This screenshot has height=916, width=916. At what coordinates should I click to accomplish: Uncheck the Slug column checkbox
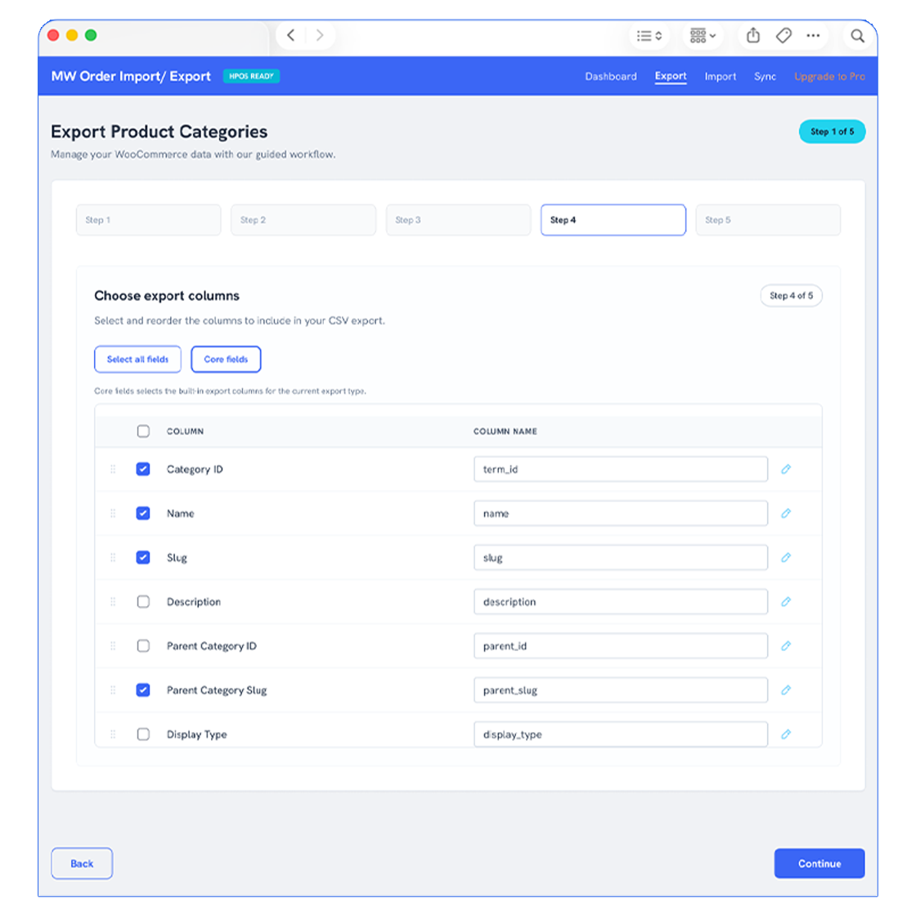click(143, 557)
